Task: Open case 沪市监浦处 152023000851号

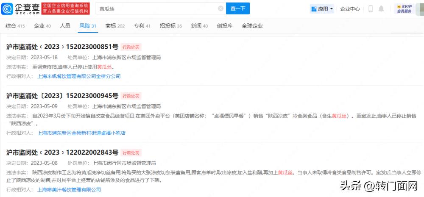Action: pyautogui.click(x=62, y=47)
